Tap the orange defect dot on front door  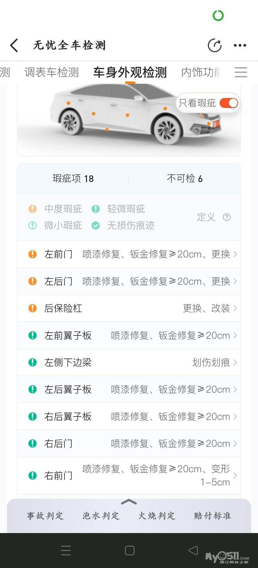127,115
